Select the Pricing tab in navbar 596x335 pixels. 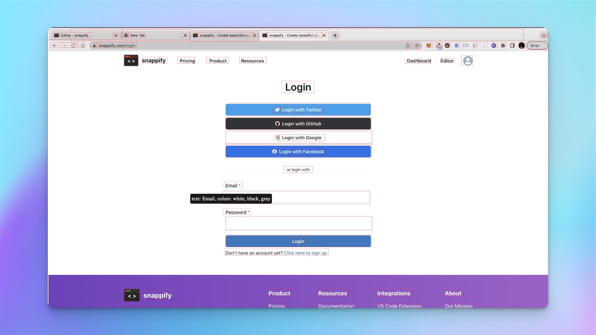[187, 61]
